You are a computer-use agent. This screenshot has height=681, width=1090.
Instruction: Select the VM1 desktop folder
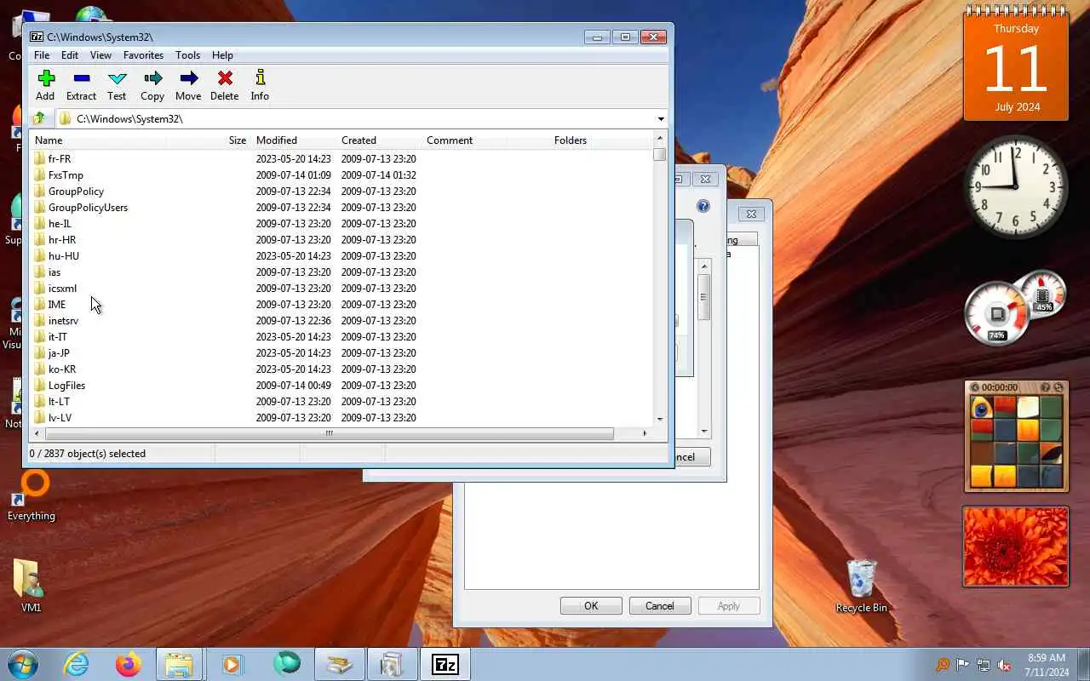tap(32, 586)
